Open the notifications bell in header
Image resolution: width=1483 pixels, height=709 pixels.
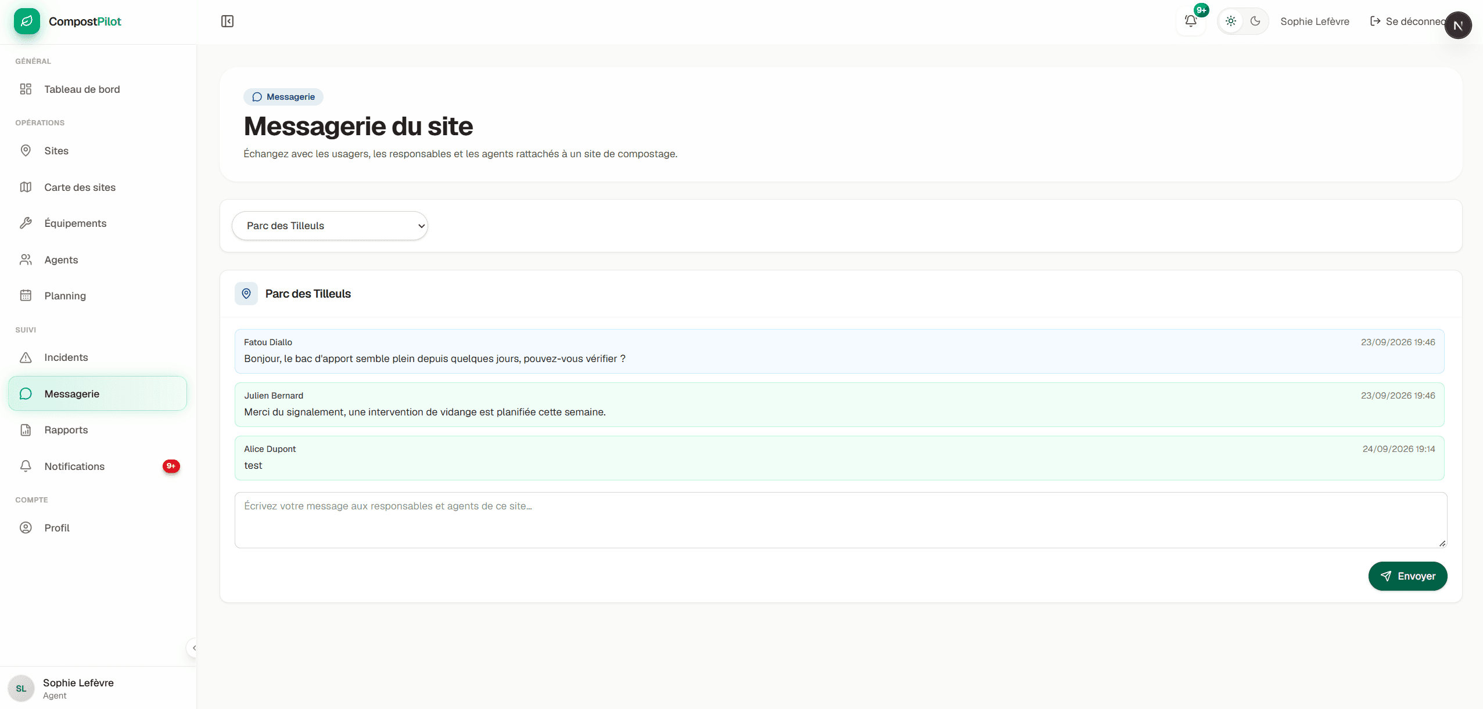(1190, 21)
